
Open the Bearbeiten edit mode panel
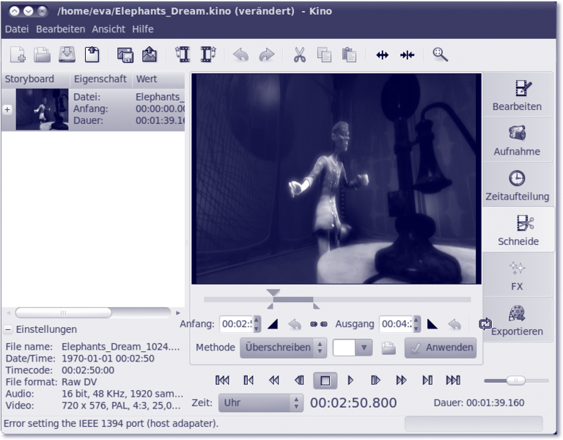click(x=517, y=95)
